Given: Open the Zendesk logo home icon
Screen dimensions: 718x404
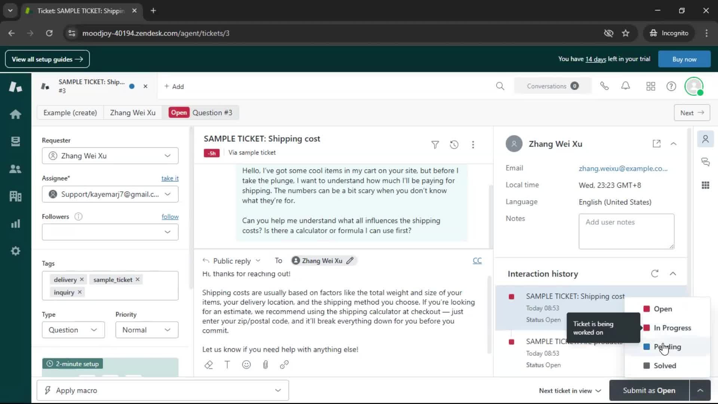Looking at the screenshot, I should coord(15,86).
